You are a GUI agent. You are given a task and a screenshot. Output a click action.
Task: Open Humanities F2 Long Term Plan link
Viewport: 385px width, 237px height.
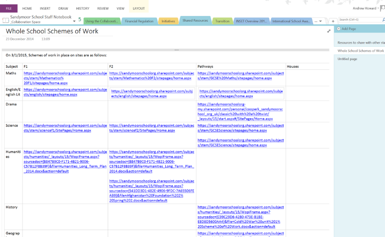(x=152, y=161)
